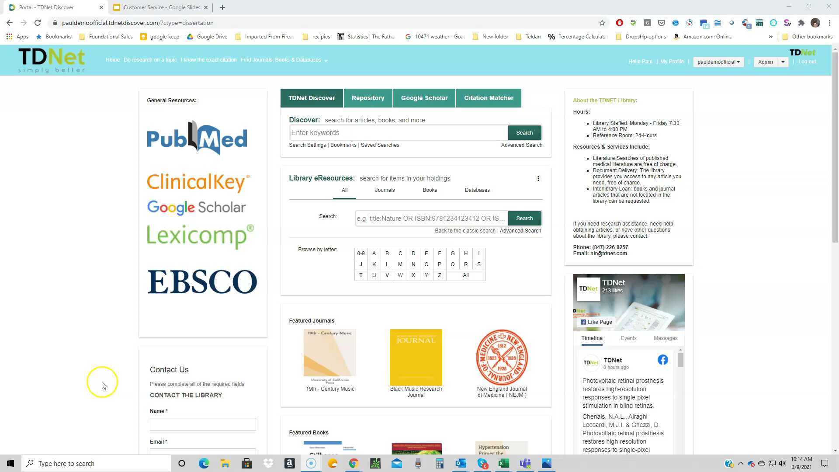839x472 pixels.
Task: Click the Discover Search button
Action: (x=524, y=132)
